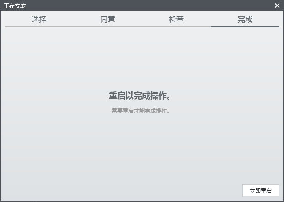Viewport: 284px width, 202px height.
Task: Click the 正在安装 window title text
Action: click(15, 5)
